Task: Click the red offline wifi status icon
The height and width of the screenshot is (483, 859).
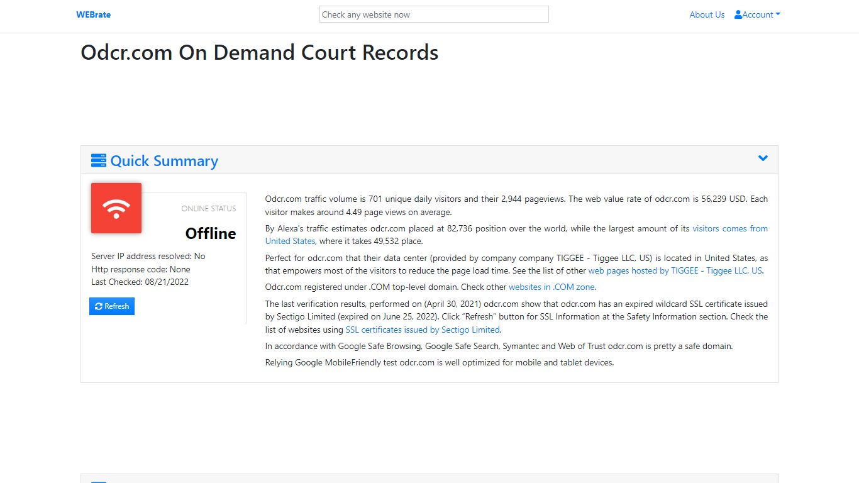Action: click(116, 208)
